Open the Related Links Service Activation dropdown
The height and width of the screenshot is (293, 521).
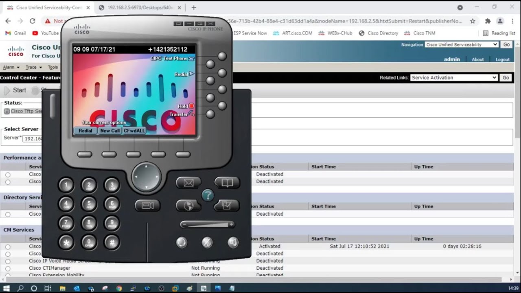[454, 78]
